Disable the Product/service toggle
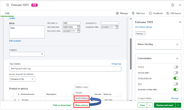Screen dimensions: 184x110 (x=176, y=78)
